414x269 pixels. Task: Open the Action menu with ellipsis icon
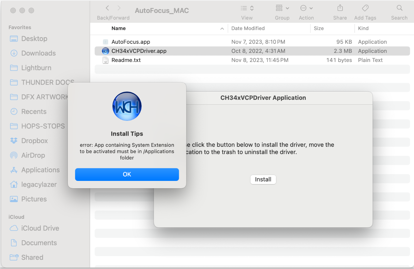306,8
